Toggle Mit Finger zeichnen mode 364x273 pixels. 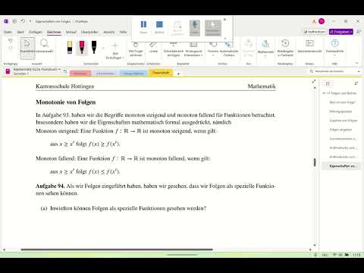click(x=136, y=49)
